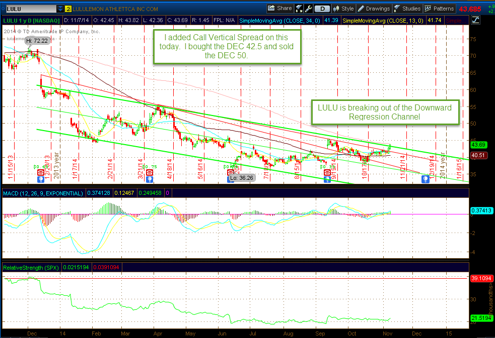
Task: Click lightbulb event icon near 12/20/13
Action: tap(40, 179)
